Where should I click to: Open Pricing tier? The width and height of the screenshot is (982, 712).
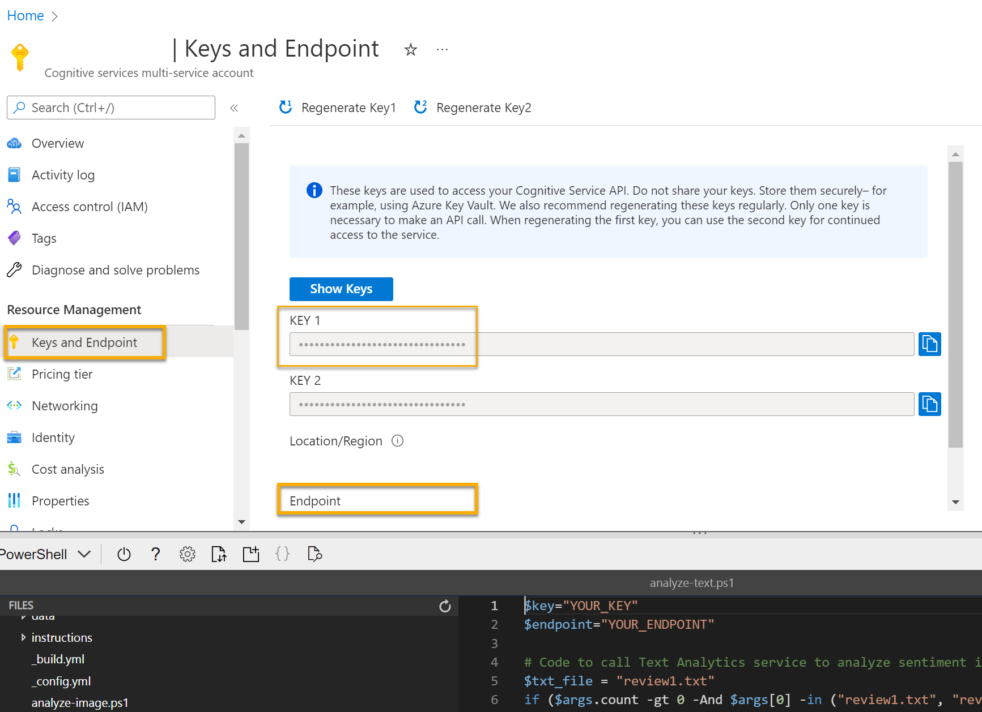62,374
